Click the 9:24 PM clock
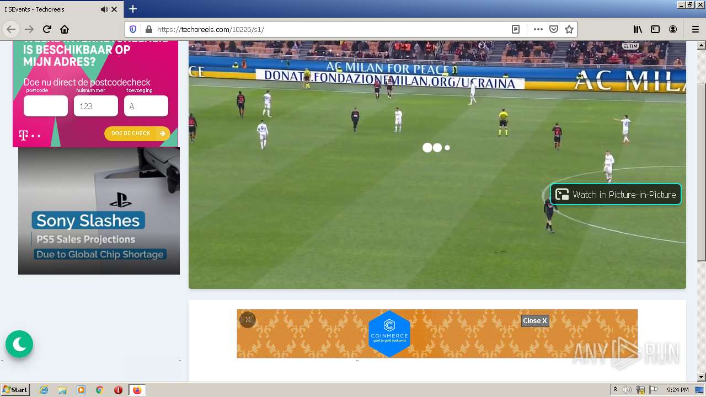 [677, 390]
